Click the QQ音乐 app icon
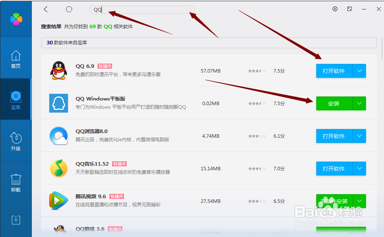Screen dimensions: 384x237 pos(58,168)
